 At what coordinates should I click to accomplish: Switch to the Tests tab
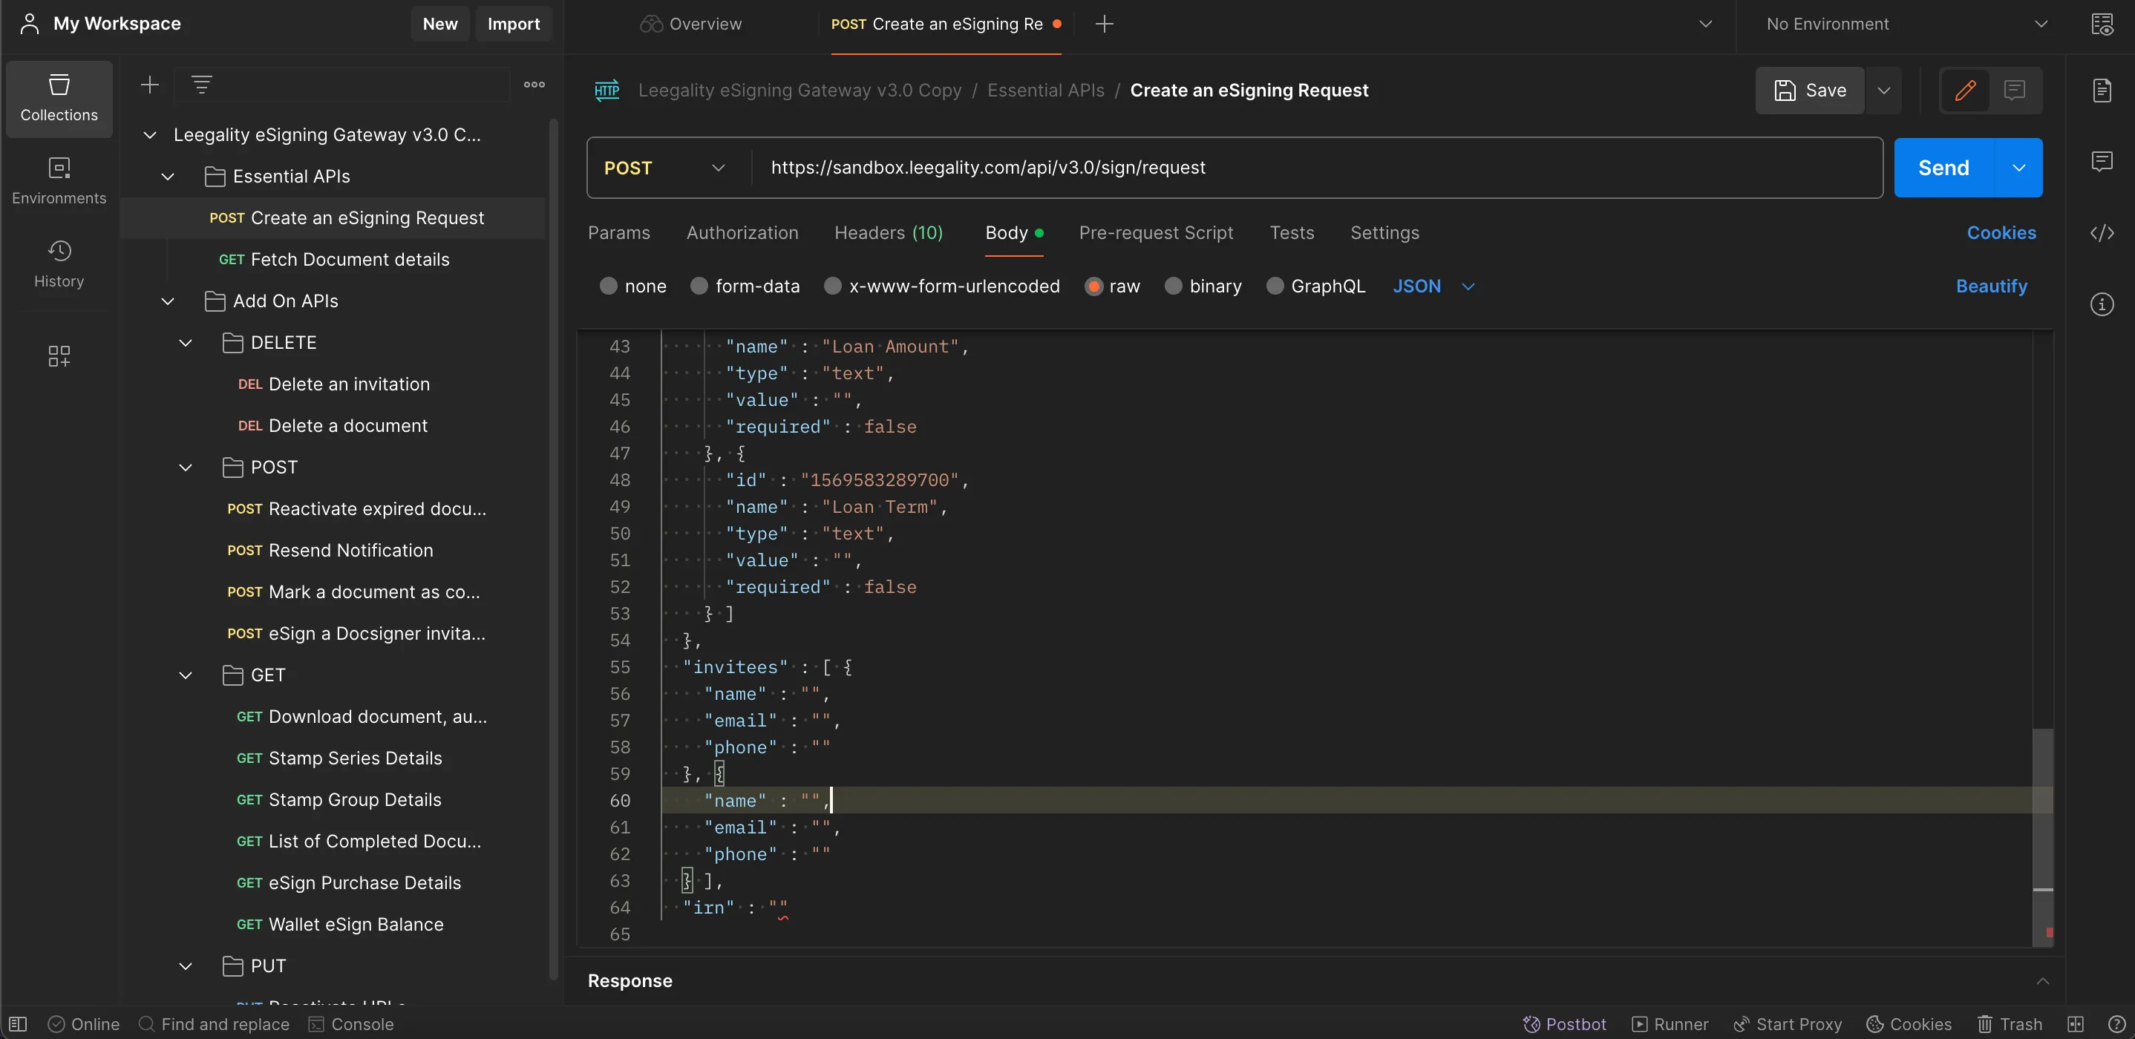click(1291, 233)
